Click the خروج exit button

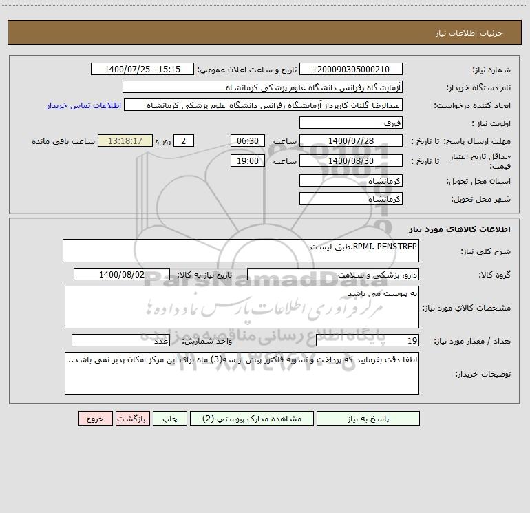95,418
